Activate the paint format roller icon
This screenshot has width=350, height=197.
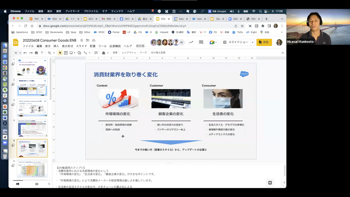pos(42,53)
